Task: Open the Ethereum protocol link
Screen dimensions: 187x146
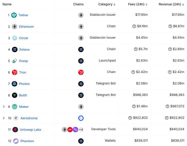Action: (26, 26)
